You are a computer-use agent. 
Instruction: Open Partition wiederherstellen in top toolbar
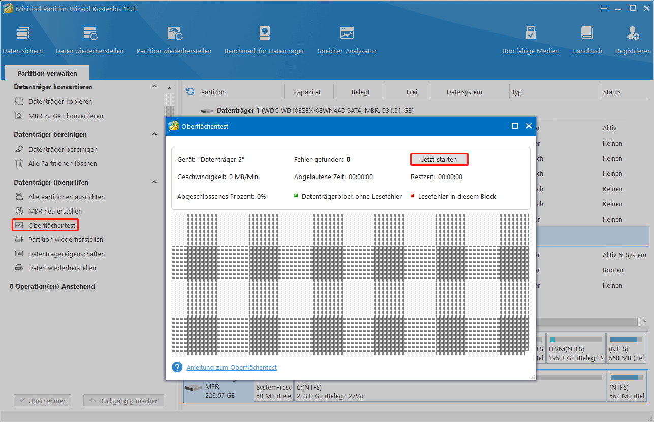pyautogui.click(x=174, y=40)
